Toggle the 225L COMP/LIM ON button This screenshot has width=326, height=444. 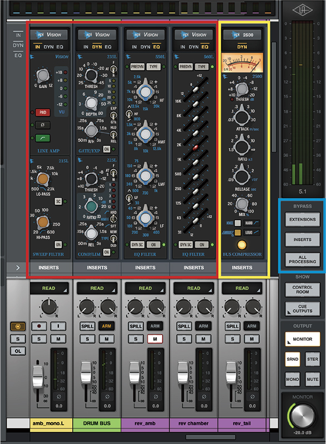[x=107, y=252]
